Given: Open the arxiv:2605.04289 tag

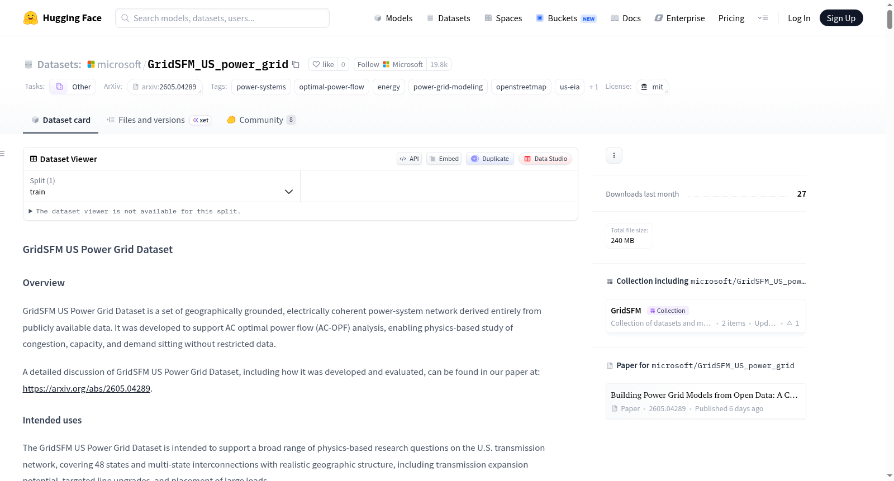Looking at the screenshot, I should point(165,87).
